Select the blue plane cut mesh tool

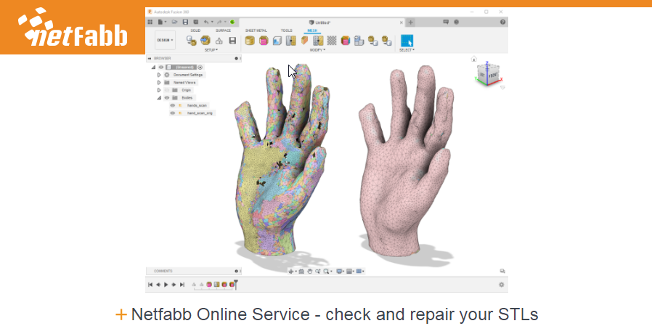(277, 41)
